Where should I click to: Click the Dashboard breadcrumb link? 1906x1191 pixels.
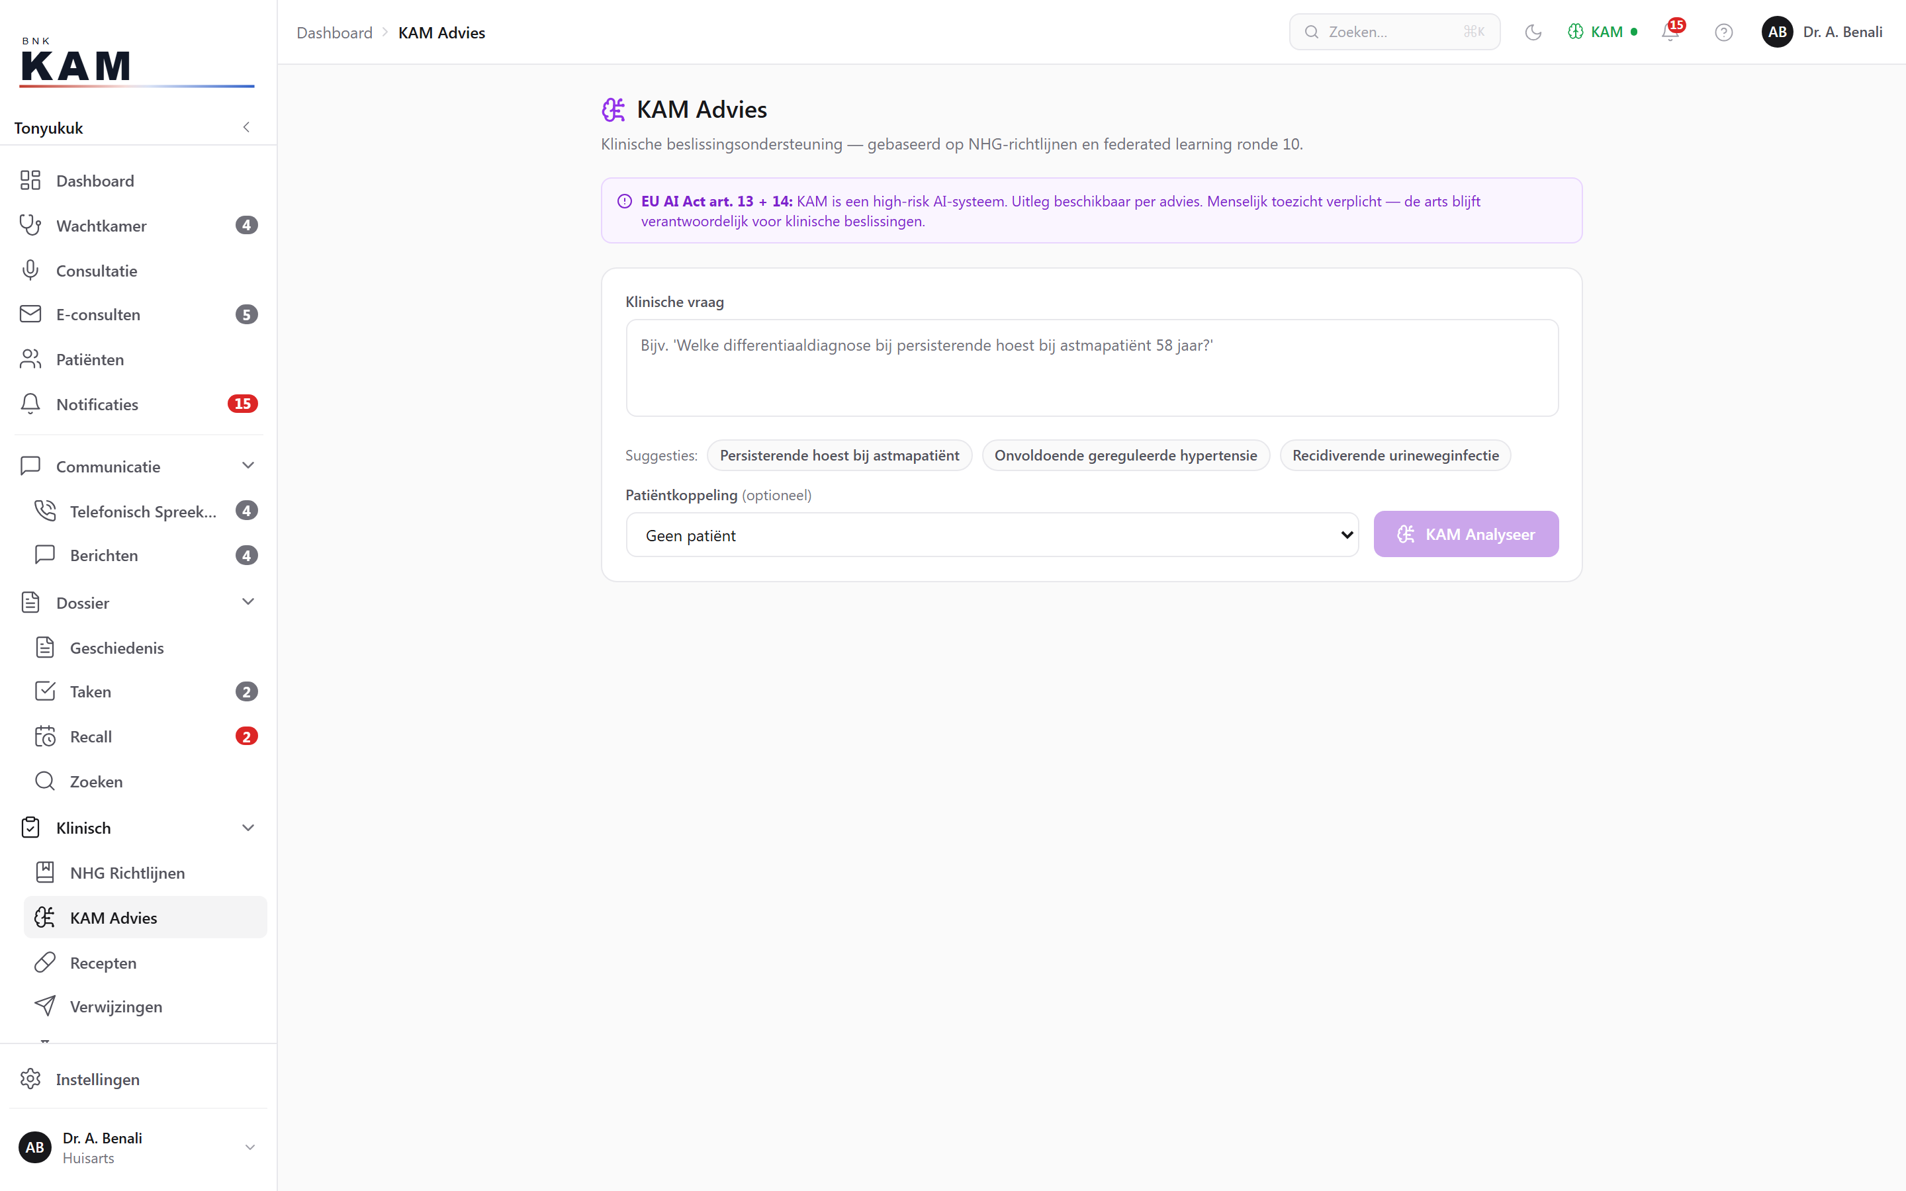click(x=334, y=32)
